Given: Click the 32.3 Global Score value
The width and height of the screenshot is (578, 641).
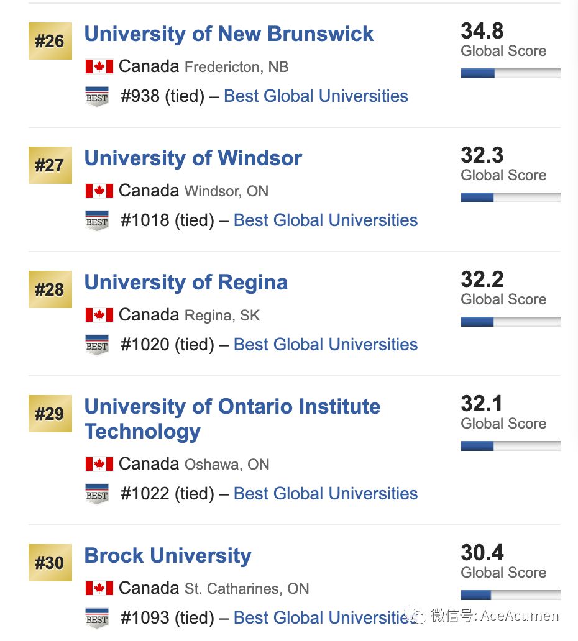Looking at the screenshot, I should pos(482,155).
